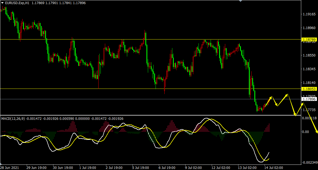
Task: Select the yellow 1.18053 price label
Action: (x=309, y=89)
